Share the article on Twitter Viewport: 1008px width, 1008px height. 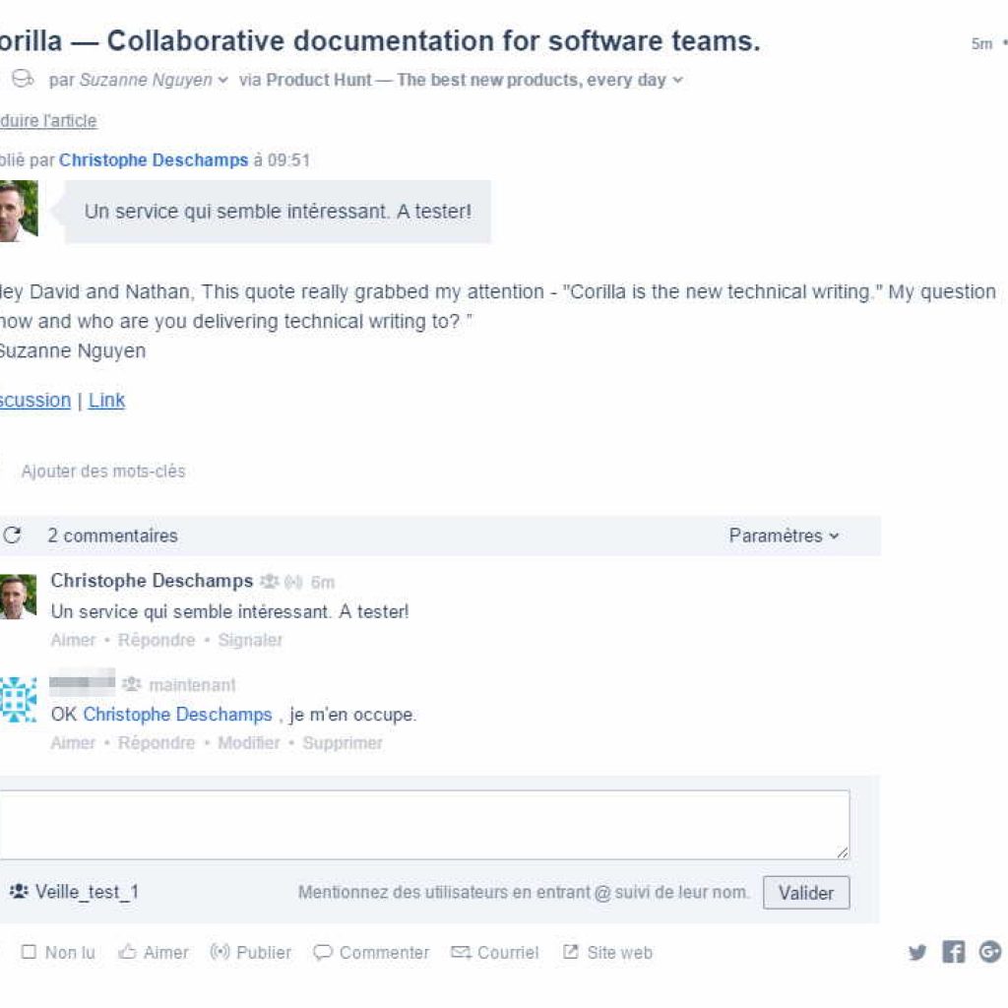(917, 952)
